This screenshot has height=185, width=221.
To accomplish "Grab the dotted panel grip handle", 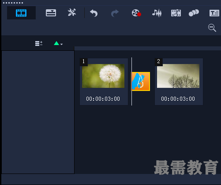I will tap(13, 3).
